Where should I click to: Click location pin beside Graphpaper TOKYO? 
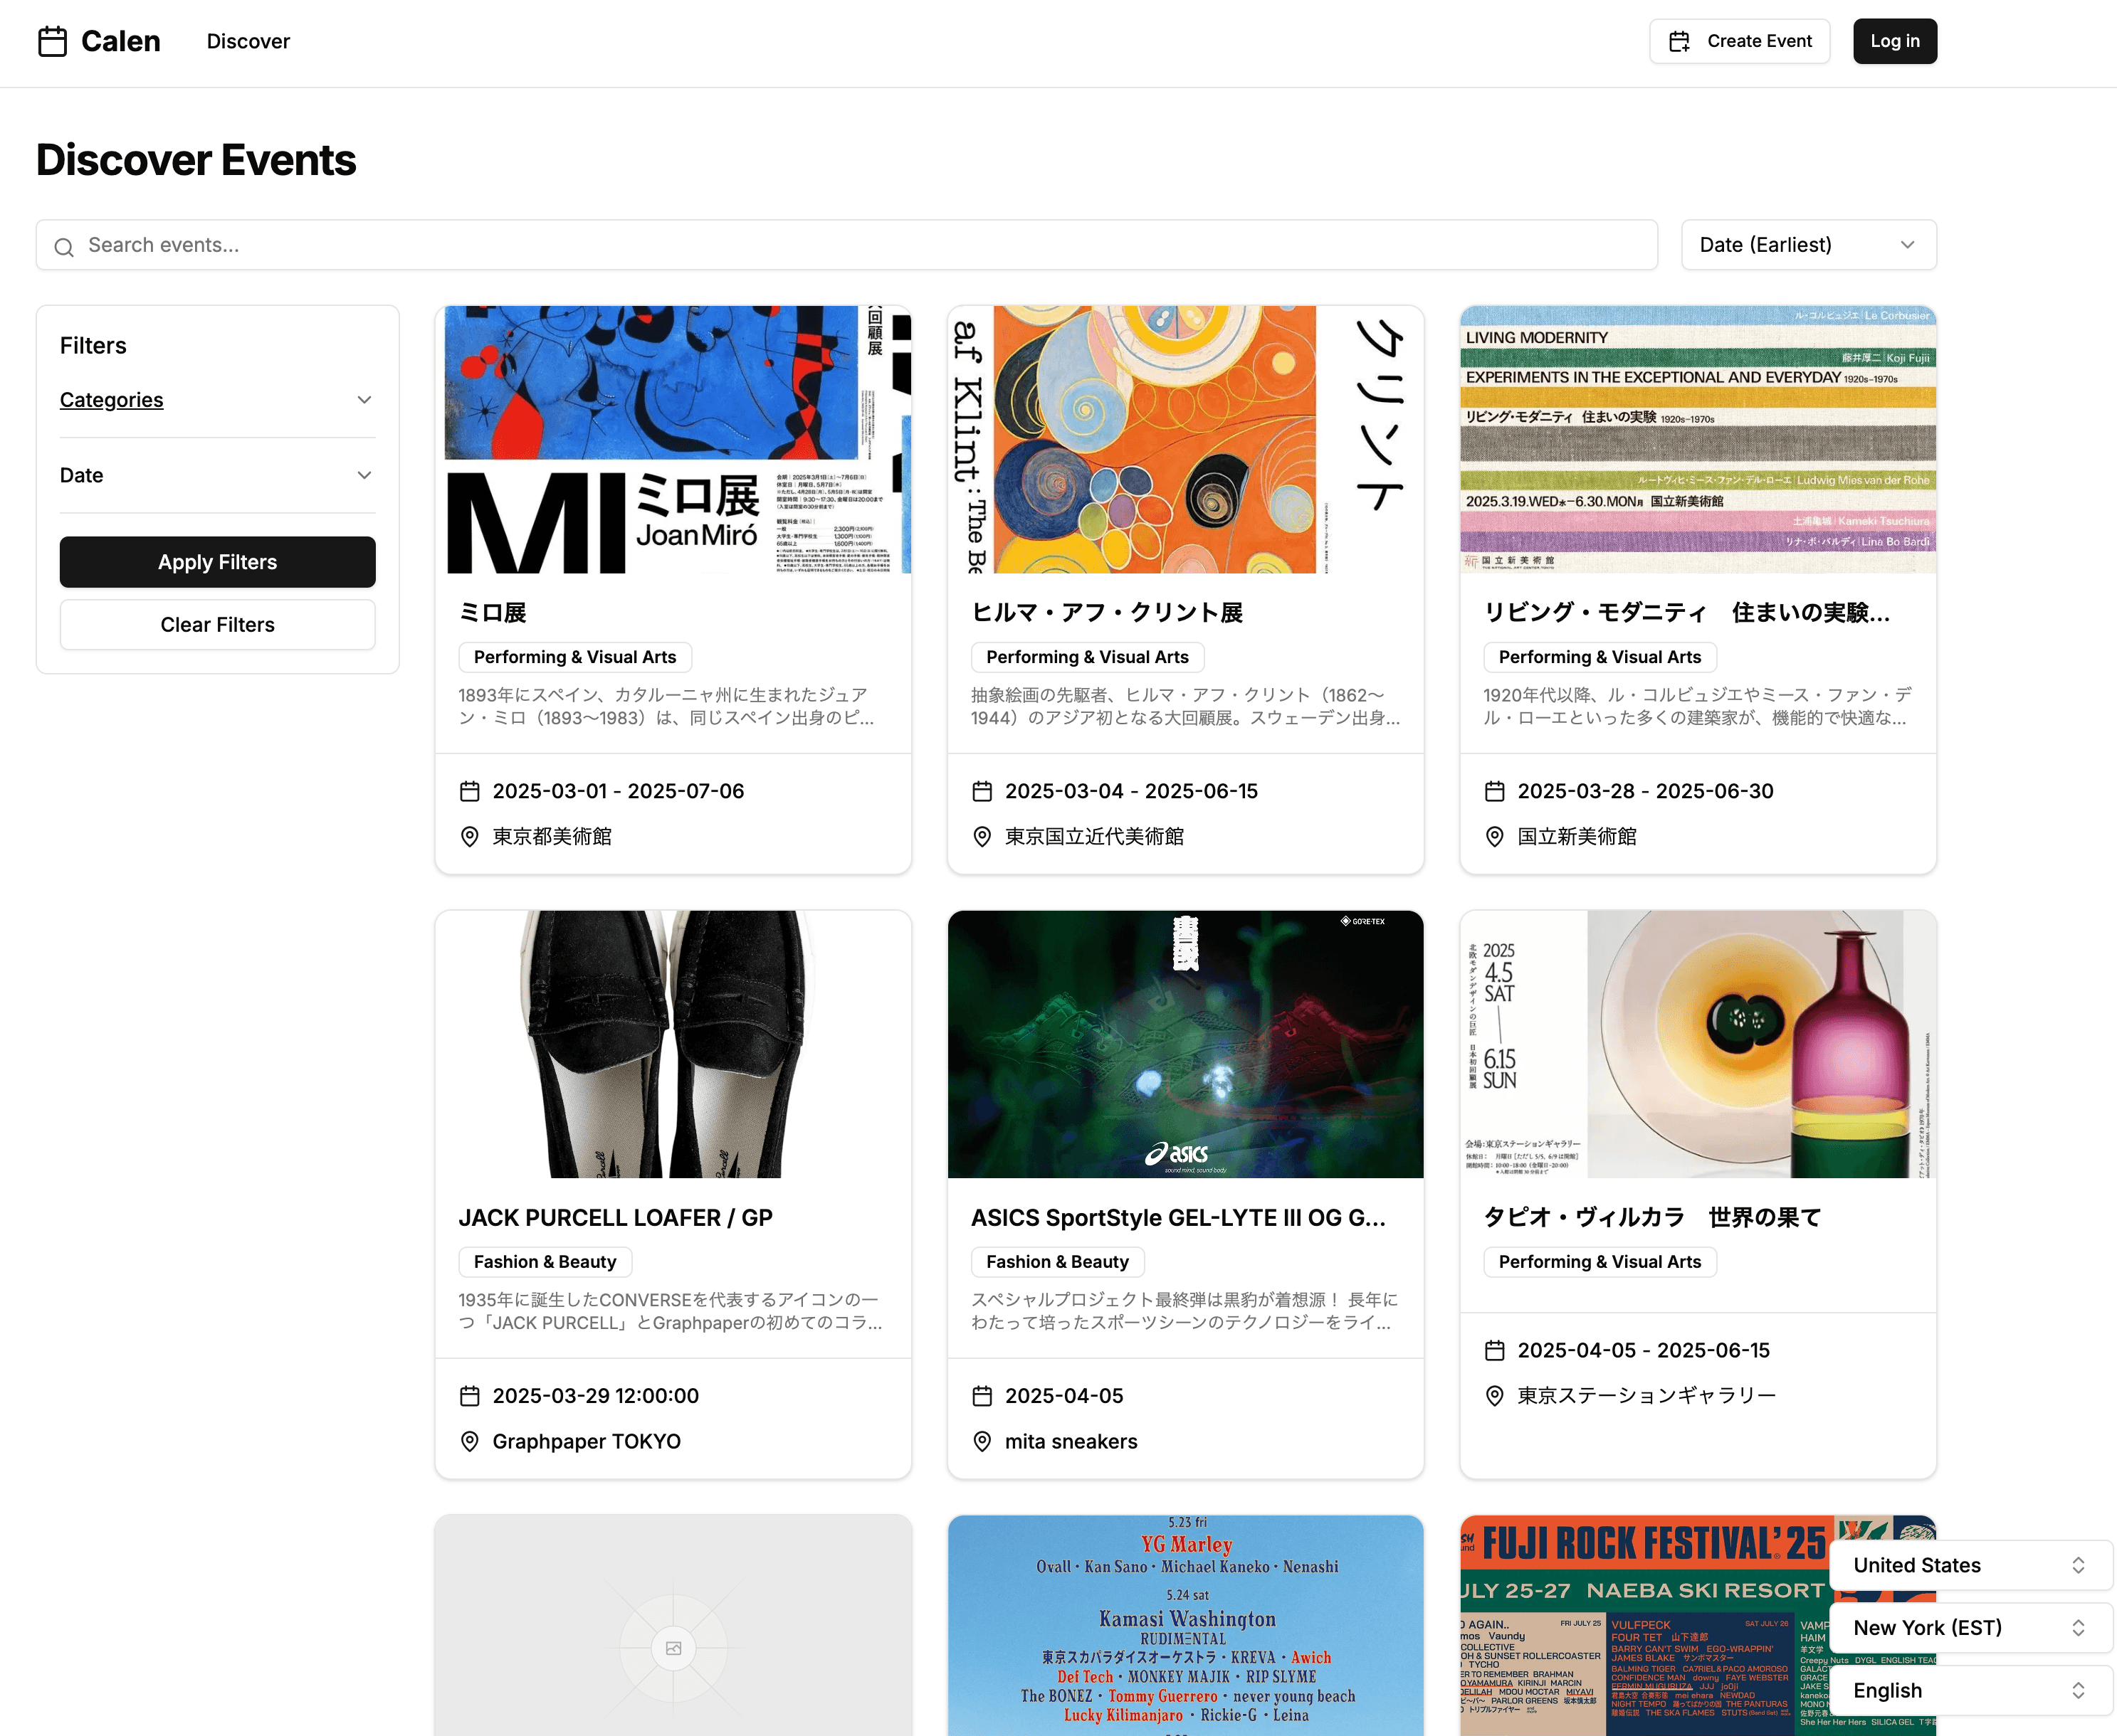469,1442
